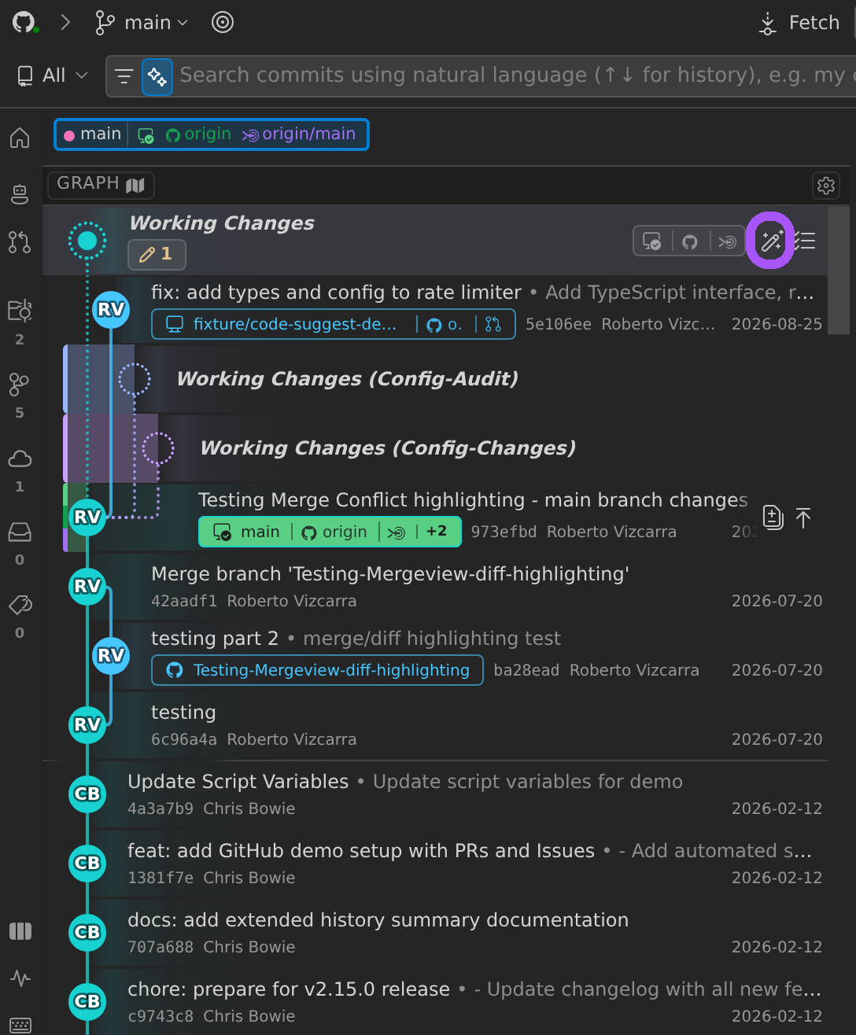
Task: Select commit 'Update Script Variables'
Action: [x=435, y=794]
